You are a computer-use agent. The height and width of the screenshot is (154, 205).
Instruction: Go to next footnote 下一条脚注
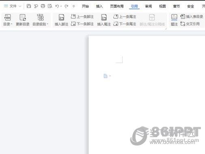pyautogui.click(x=82, y=24)
